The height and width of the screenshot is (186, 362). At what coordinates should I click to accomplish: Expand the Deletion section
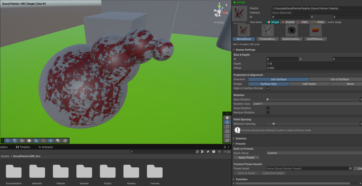241,138
